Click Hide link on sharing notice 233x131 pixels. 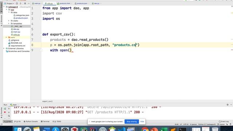[x=142, y=122]
